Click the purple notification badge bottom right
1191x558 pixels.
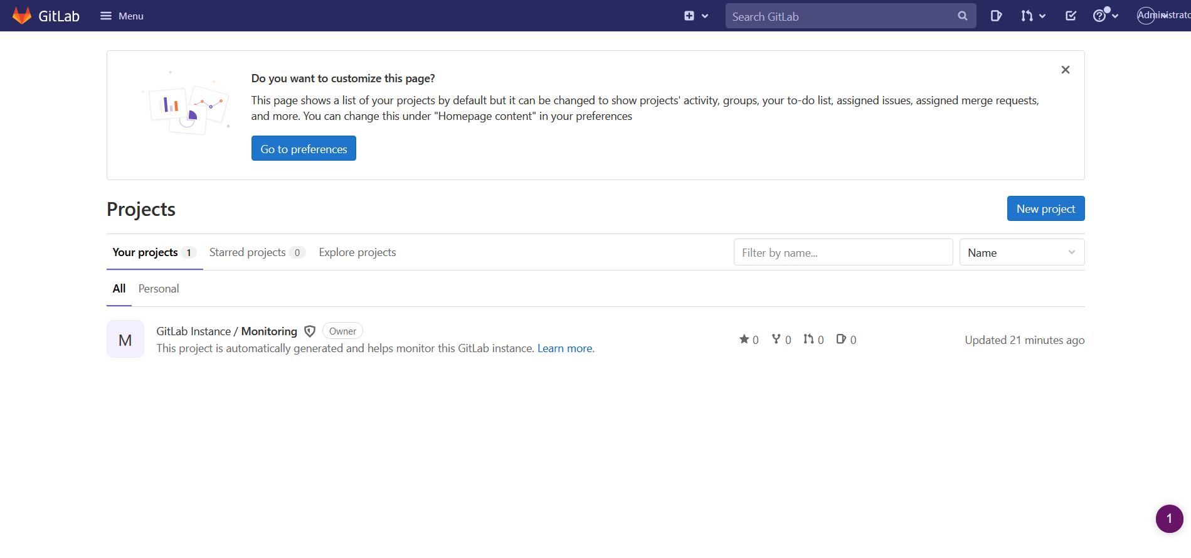(1169, 518)
